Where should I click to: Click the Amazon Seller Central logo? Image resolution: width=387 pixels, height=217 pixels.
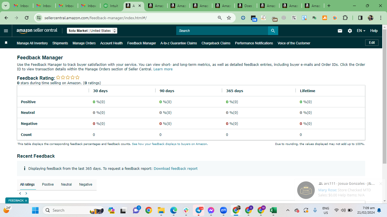(37, 31)
